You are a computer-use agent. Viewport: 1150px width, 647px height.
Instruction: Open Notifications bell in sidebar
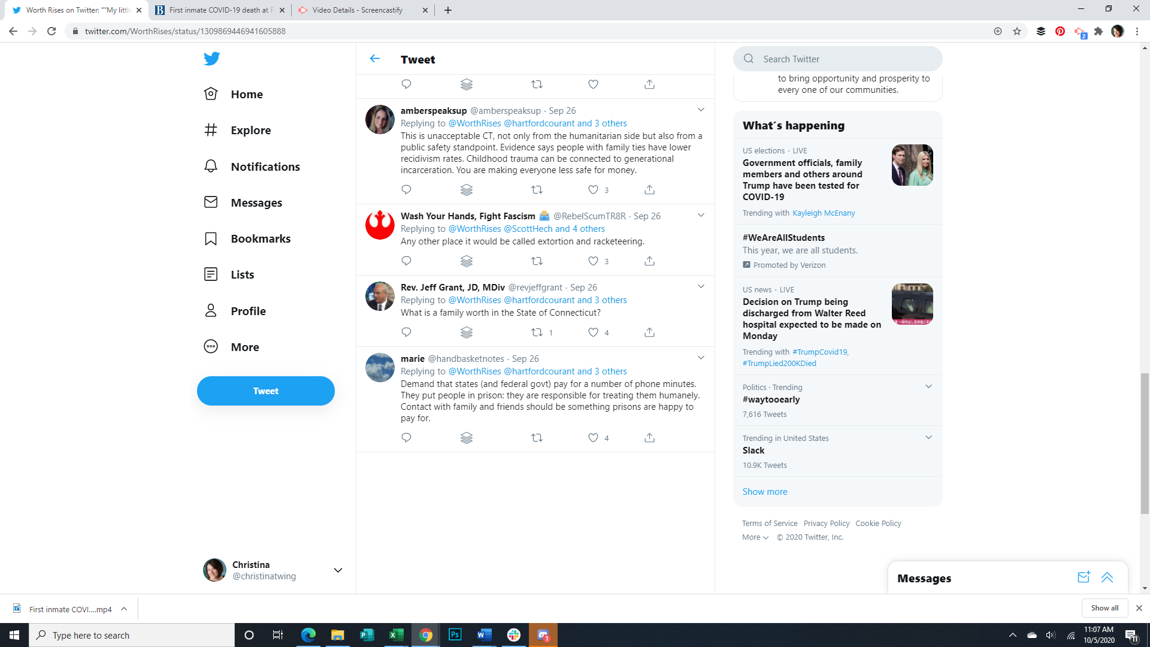click(211, 167)
